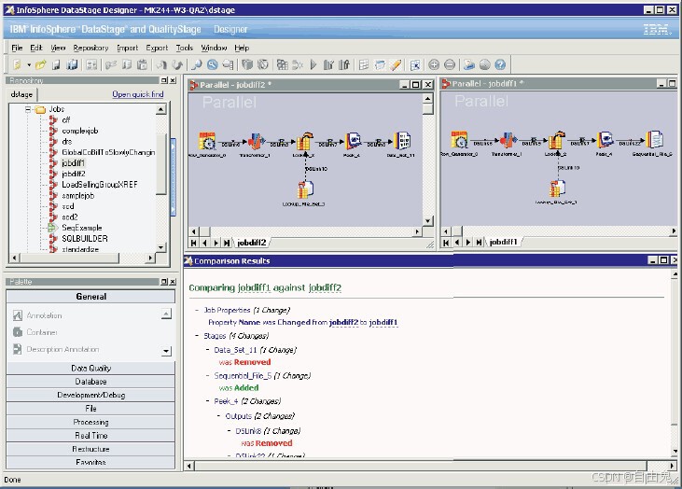Click the Annotation pencil toolbar icon
The height and width of the screenshot is (489, 682).
396,64
